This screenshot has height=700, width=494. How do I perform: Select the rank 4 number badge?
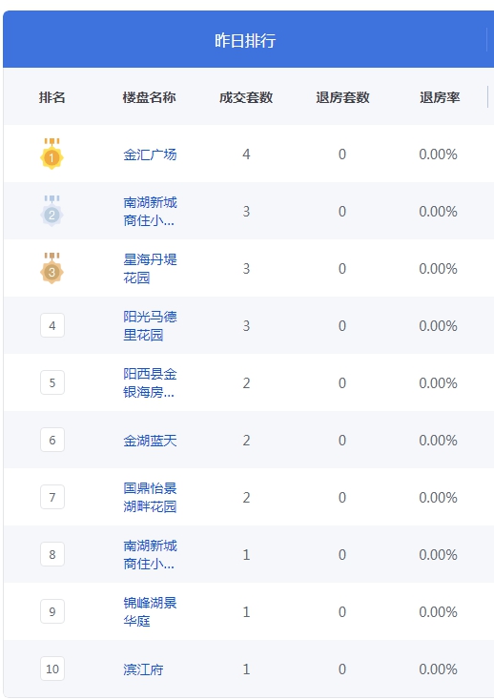(x=52, y=325)
